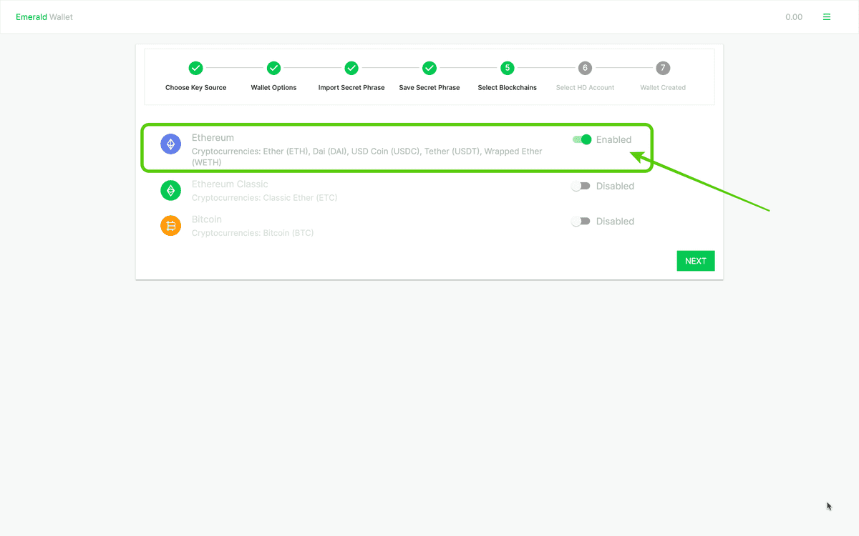The width and height of the screenshot is (859, 536).
Task: Disable the Ethereum blockchain toggle
Action: [x=581, y=139]
